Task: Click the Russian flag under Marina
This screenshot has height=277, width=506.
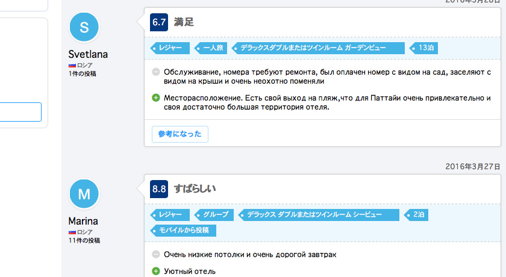Action: (72, 232)
